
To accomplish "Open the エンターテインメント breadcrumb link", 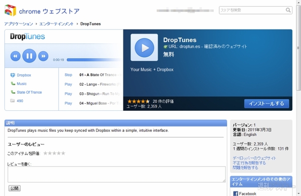I will click(x=56, y=24).
